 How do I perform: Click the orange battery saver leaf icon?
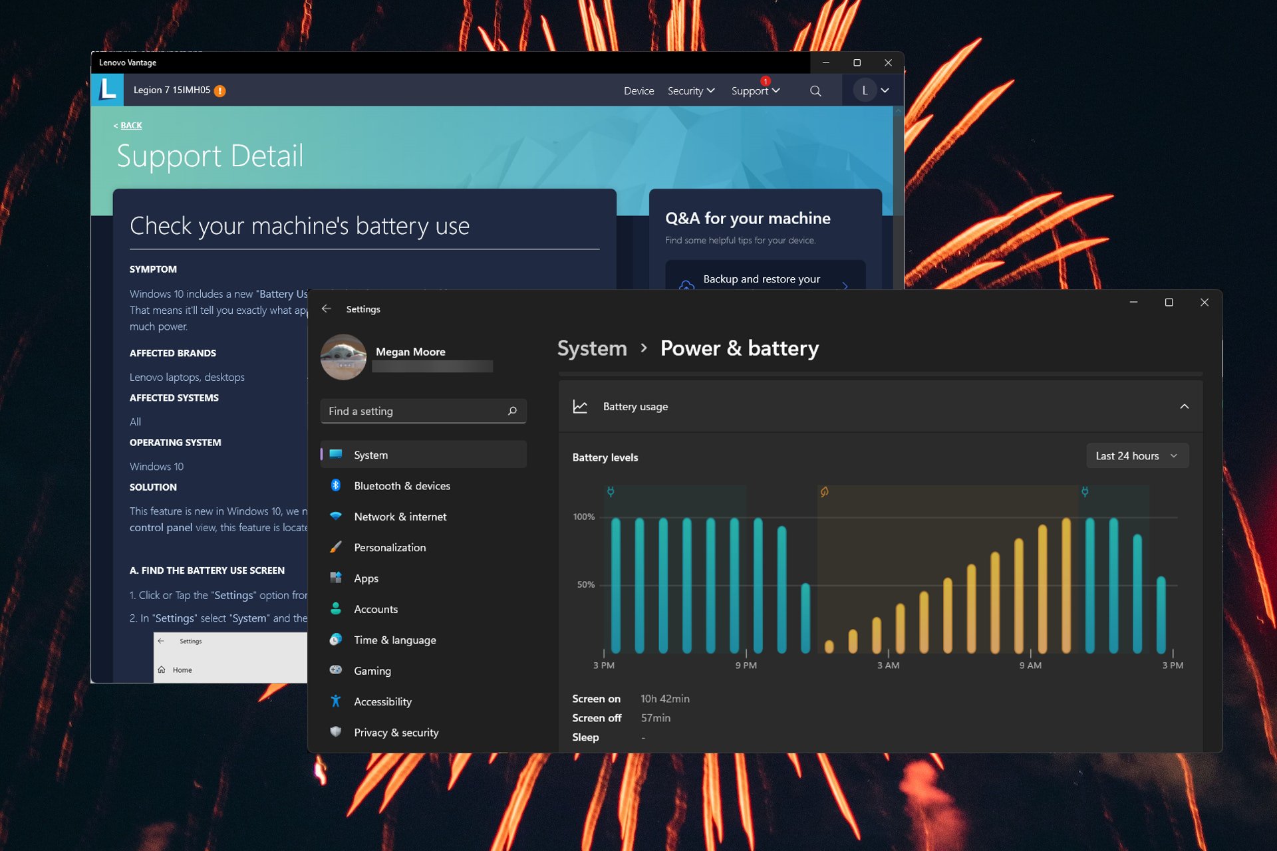coord(824,492)
